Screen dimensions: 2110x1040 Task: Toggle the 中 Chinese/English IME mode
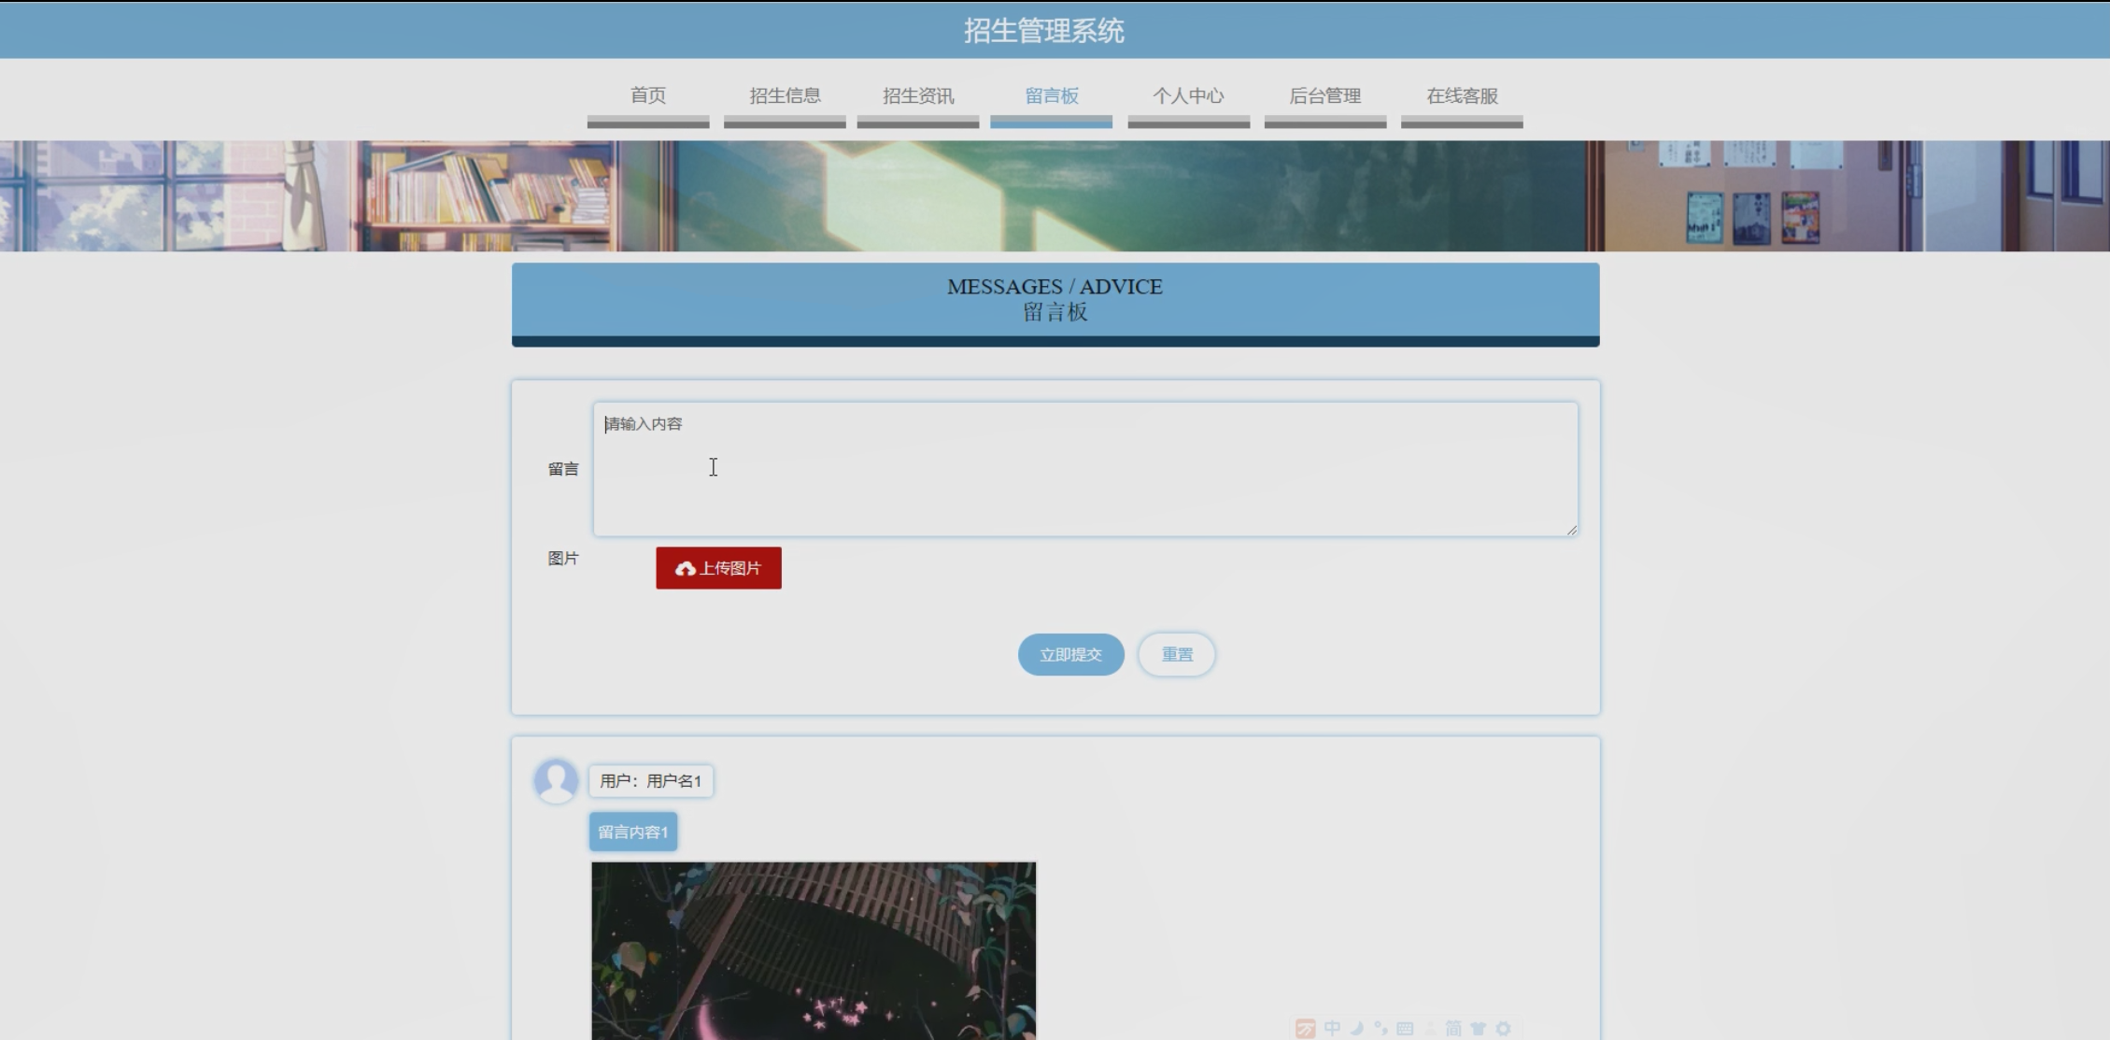pyautogui.click(x=1332, y=1028)
